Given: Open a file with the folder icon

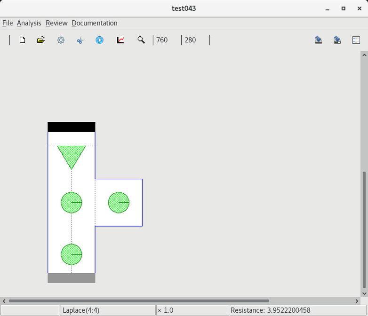Looking at the screenshot, I should [x=41, y=40].
